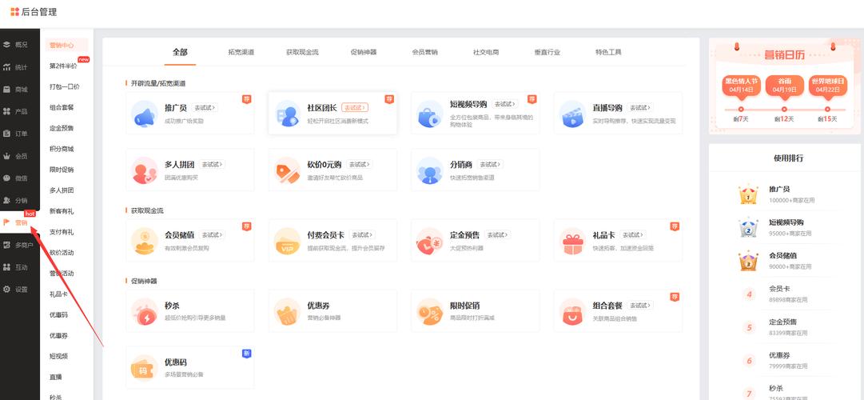Click 去试试 button beside 会员储值
This screenshot has width=864, height=400.
coord(213,235)
